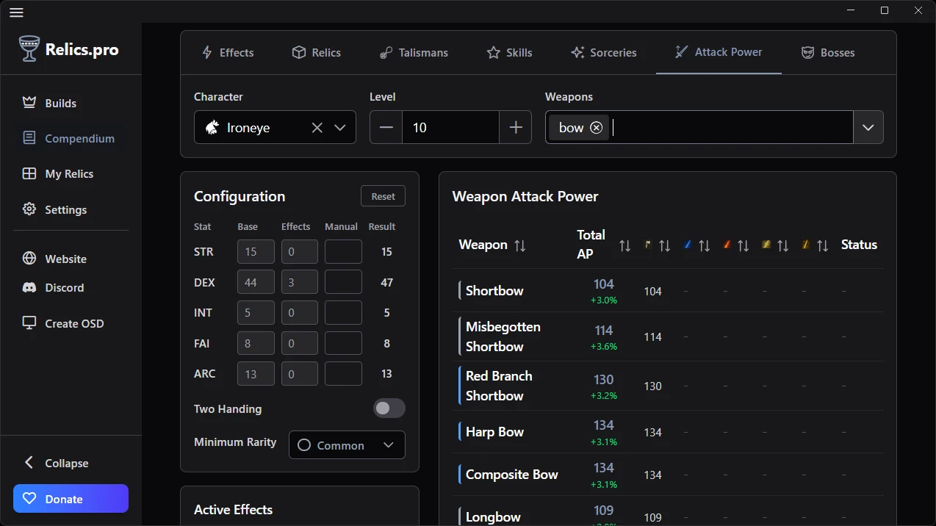Open the Minimum Rarity dropdown

point(347,445)
